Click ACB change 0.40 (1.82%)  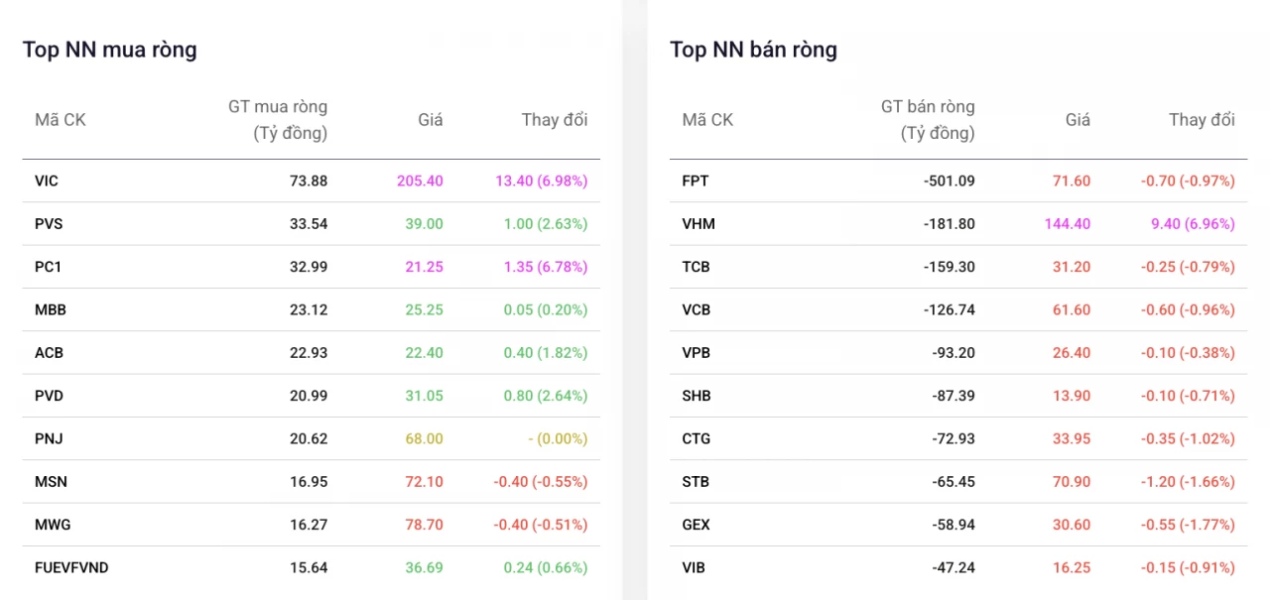(546, 353)
